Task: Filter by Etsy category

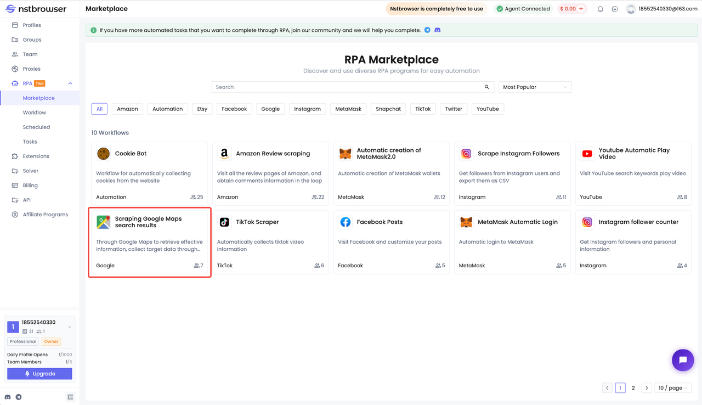Action: click(202, 109)
